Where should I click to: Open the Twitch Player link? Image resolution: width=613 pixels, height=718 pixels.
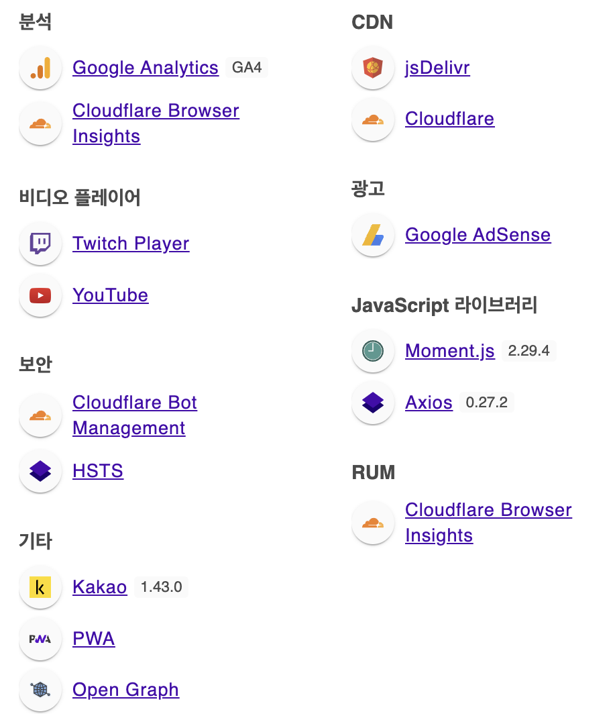pos(131,244)
